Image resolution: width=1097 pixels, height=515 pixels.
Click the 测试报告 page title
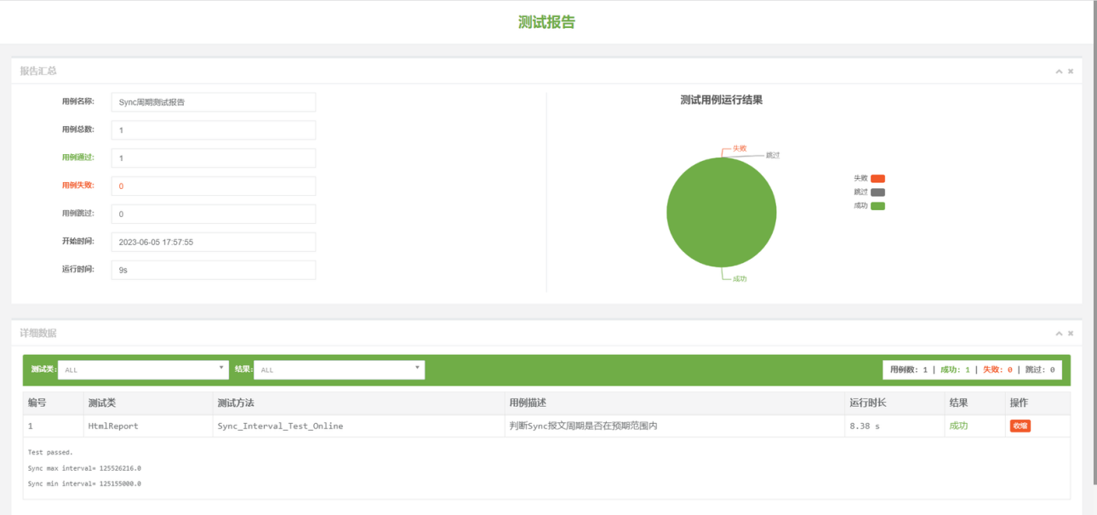coord(547,22)
